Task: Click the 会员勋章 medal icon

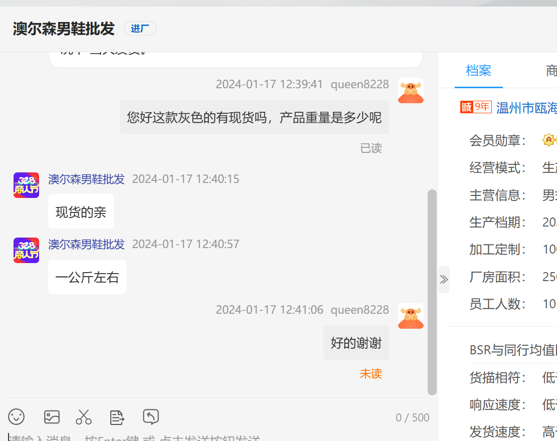Action: (x=548, y=140)
